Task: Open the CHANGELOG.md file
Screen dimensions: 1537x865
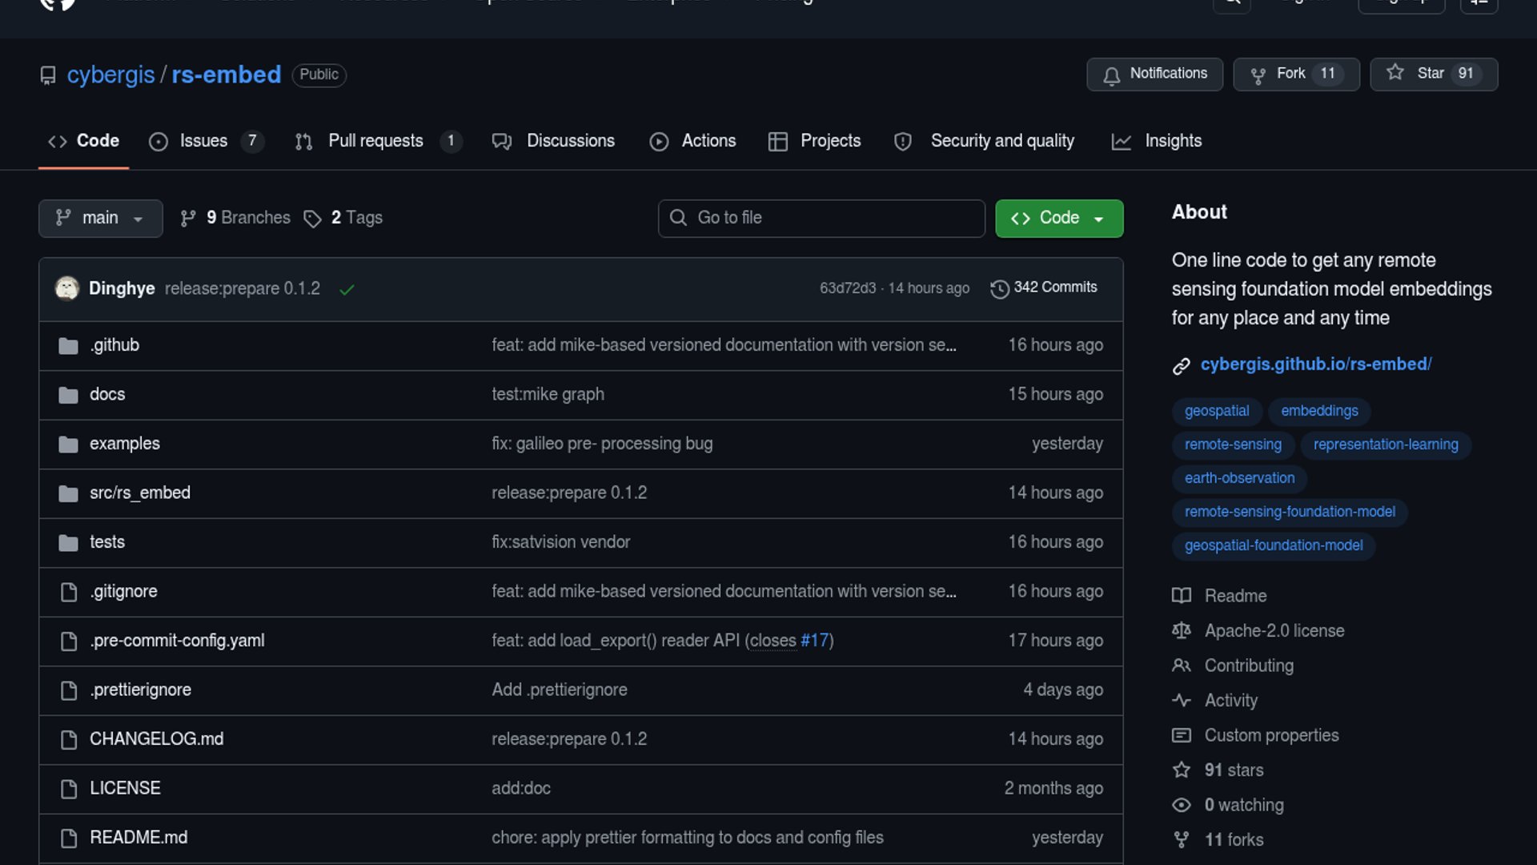Action: tap(156, 739)
